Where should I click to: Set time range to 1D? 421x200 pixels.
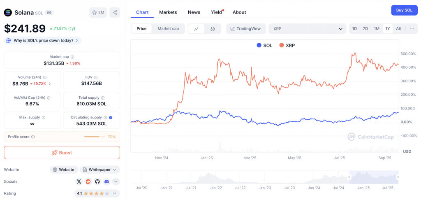354,29
